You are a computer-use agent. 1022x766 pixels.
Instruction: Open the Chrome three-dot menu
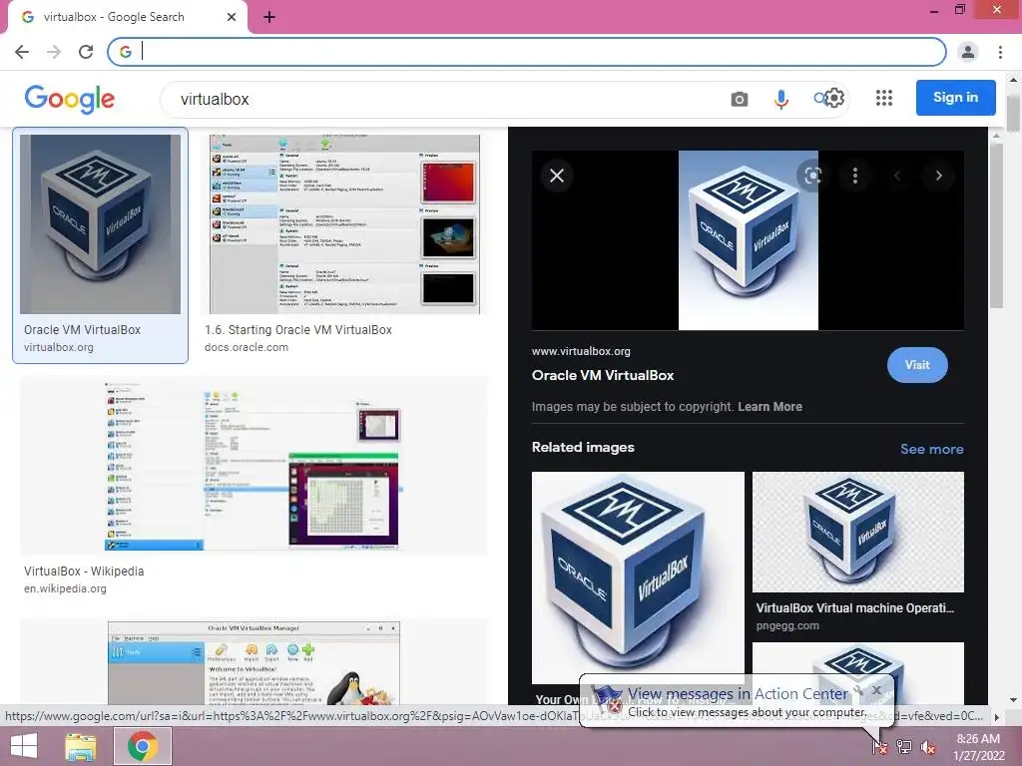pos(1000,52)
